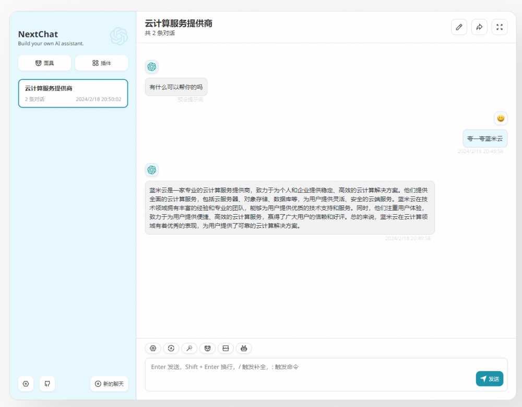
Task: Toggle fullscreen with the expand icon
Action: point(500,27)
